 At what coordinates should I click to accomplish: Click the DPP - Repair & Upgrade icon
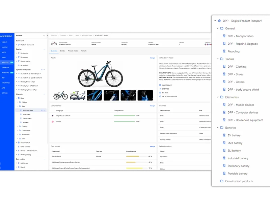click(224, 44)
